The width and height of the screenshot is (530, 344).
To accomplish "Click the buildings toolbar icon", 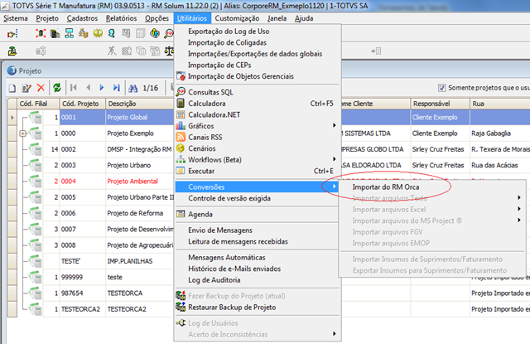I will pos(55,33).
